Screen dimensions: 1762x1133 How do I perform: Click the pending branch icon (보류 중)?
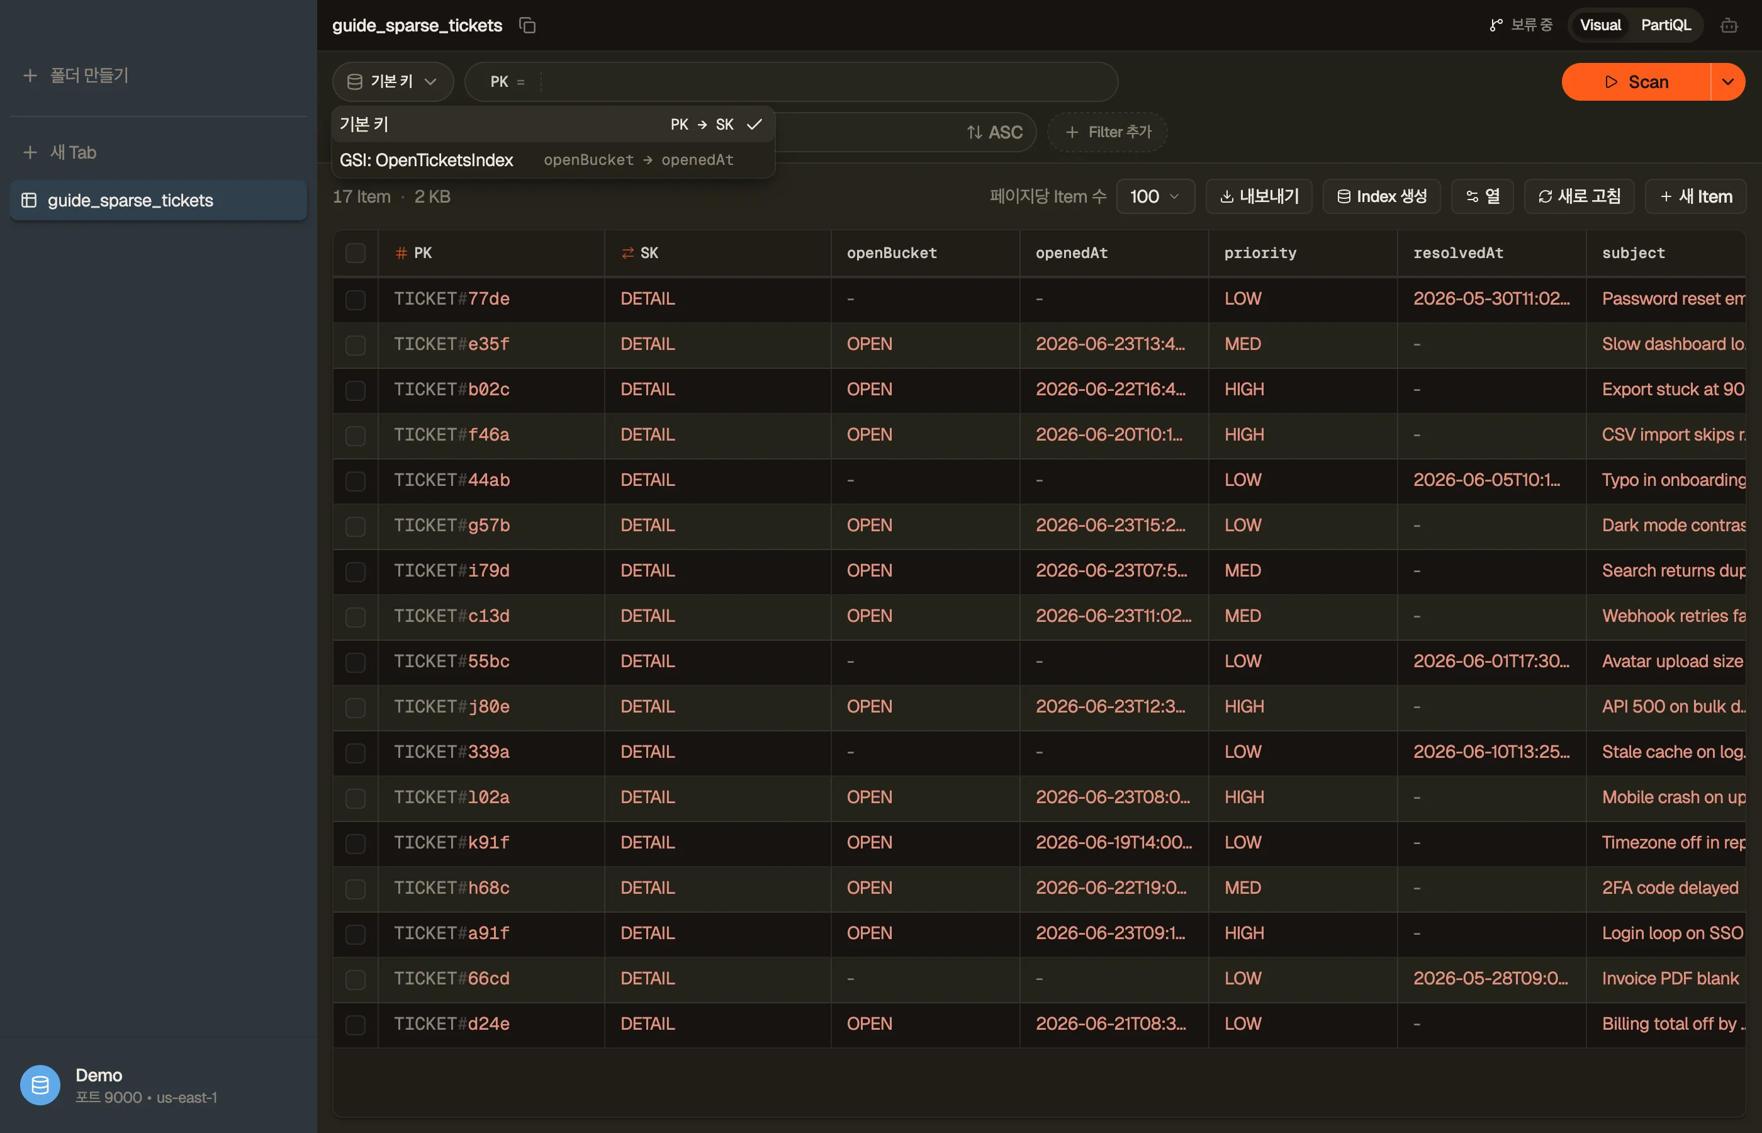[1496, 25]
